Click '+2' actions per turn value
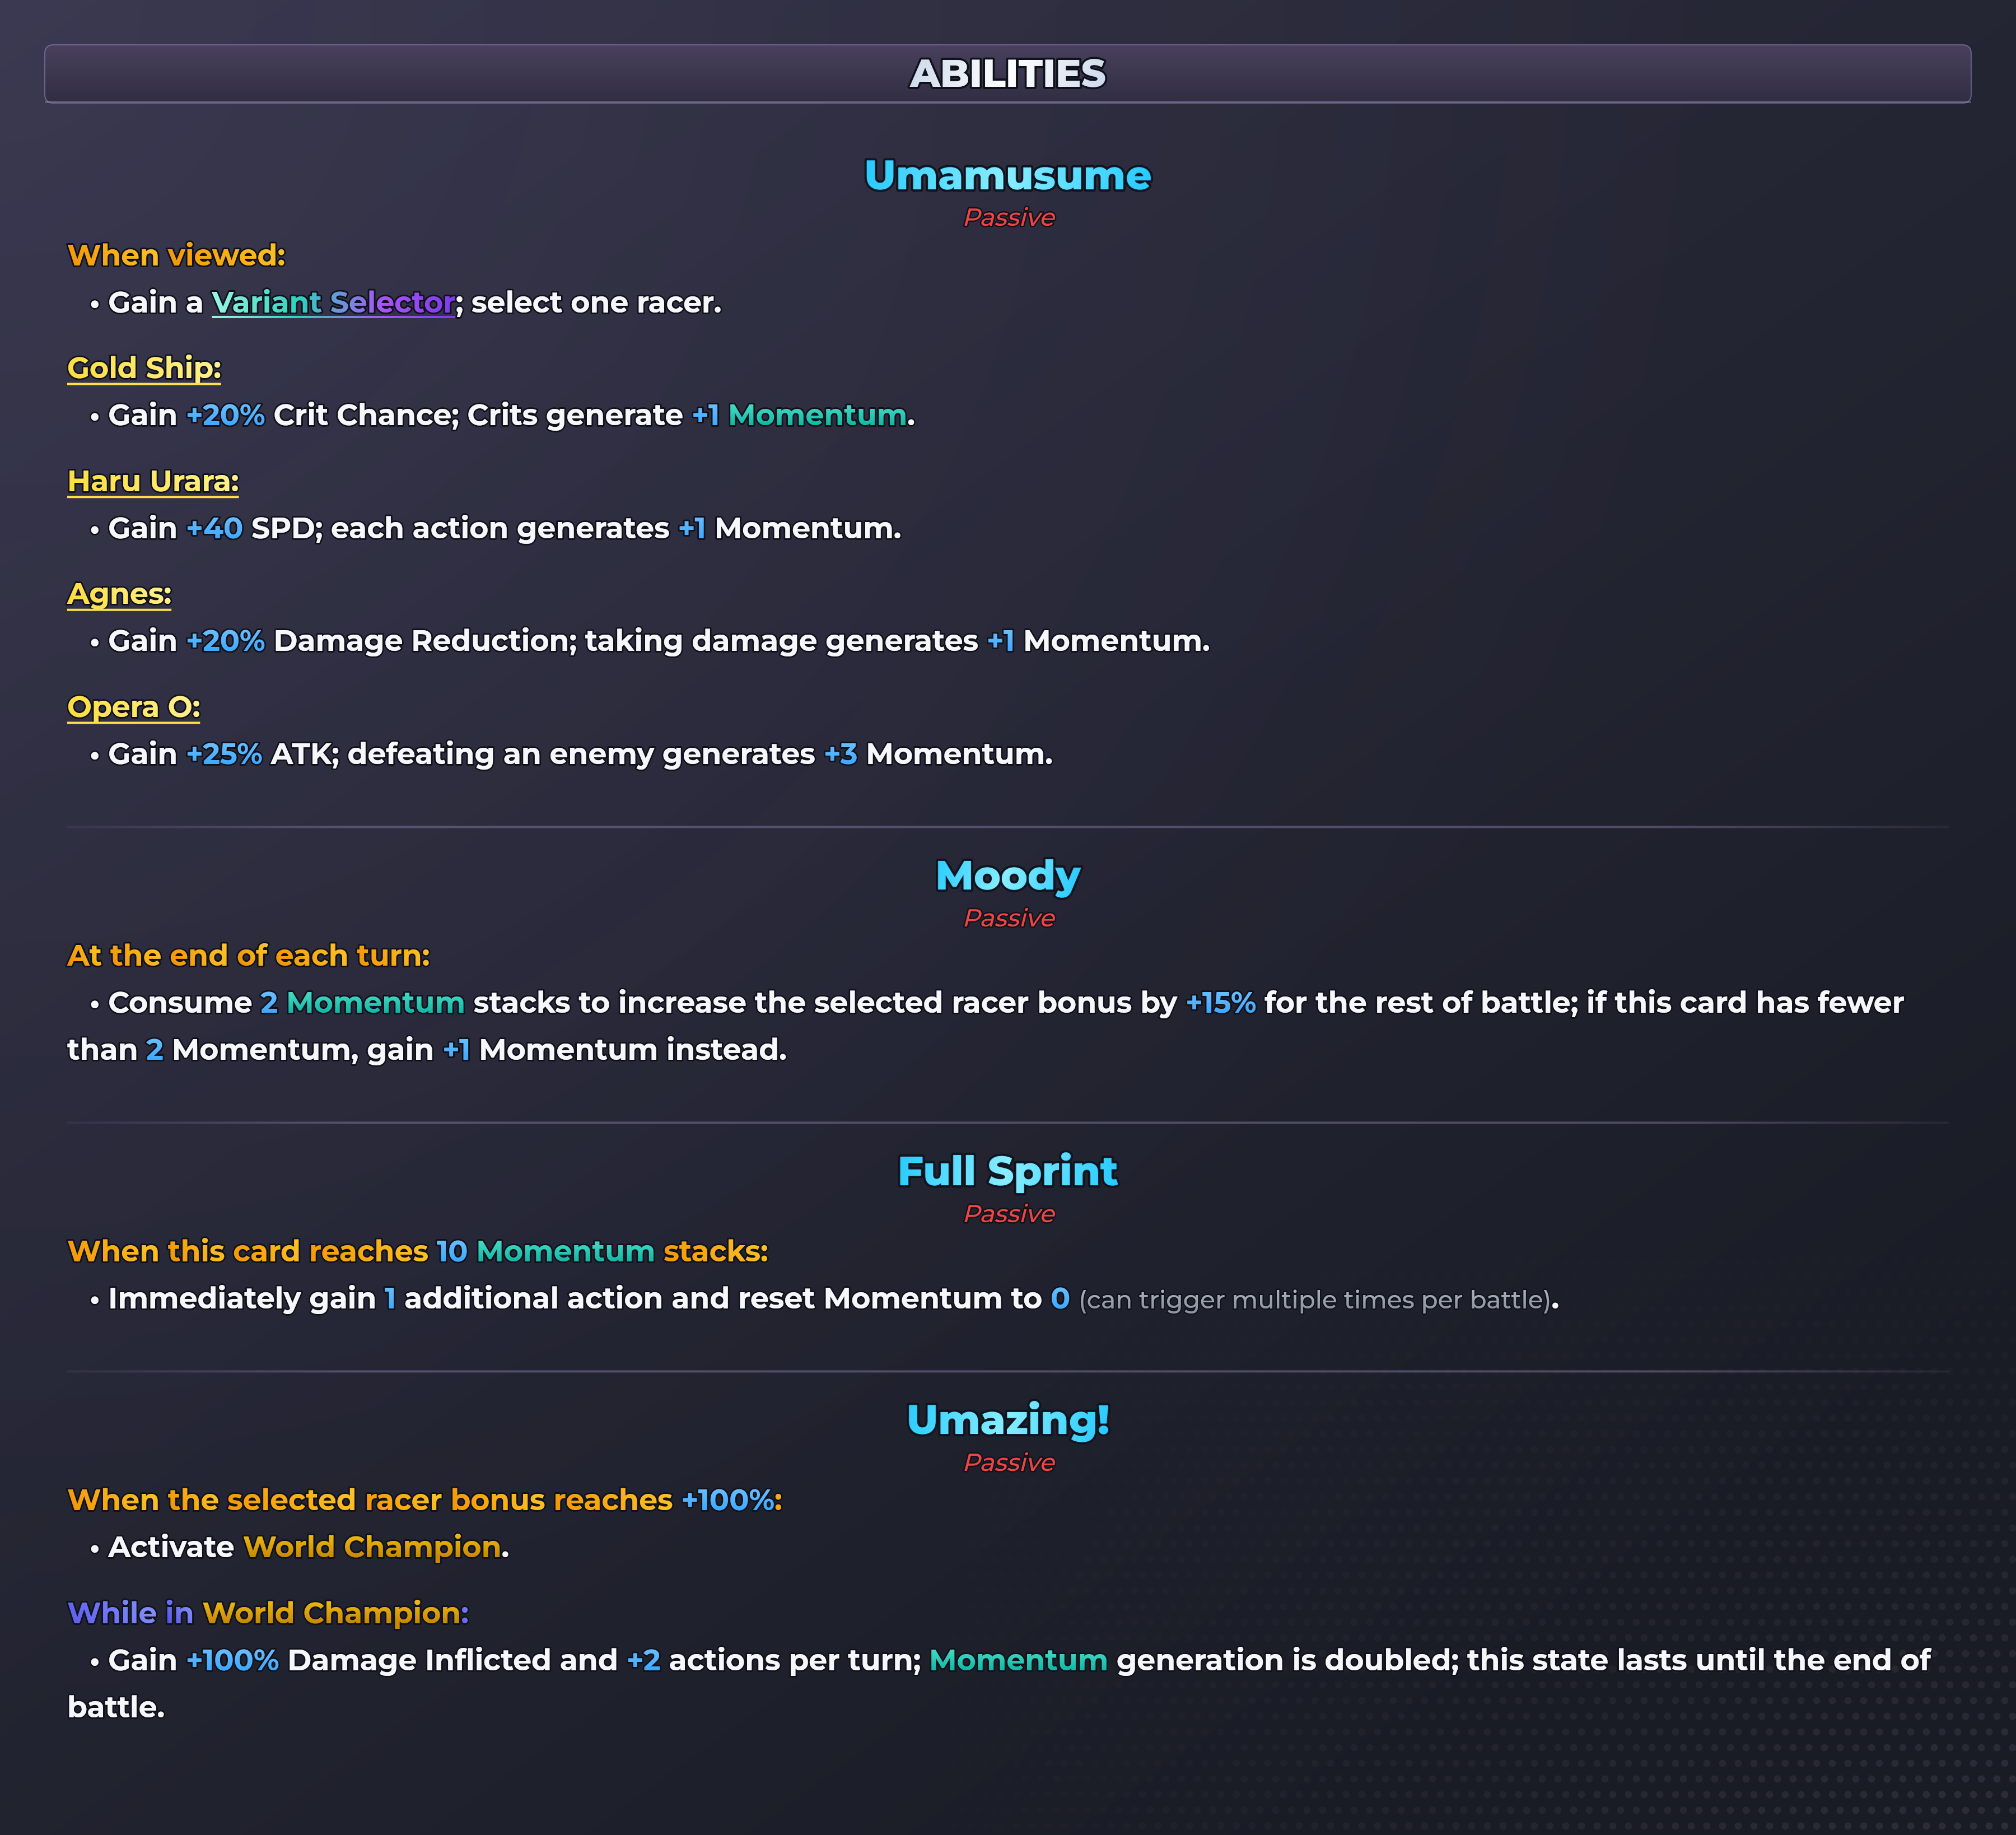Image resolution: width=2016 pixels, height=1835 pixels. coord(643,1660)
